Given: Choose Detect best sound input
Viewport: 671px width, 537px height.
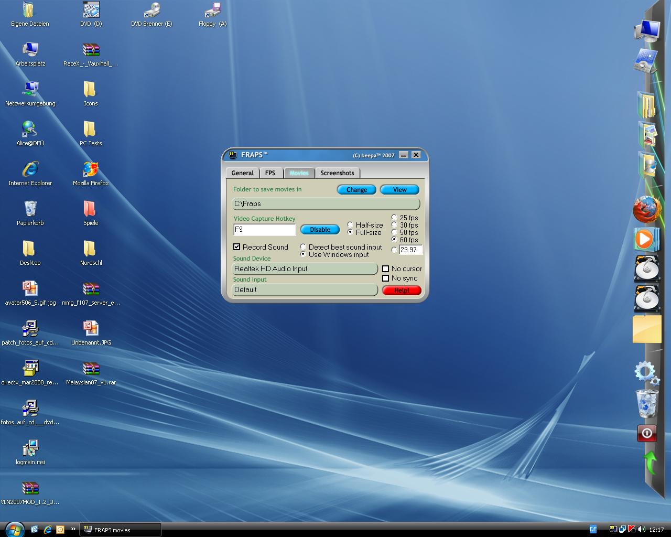Looking at the screenshot, I should coord(303,247).
